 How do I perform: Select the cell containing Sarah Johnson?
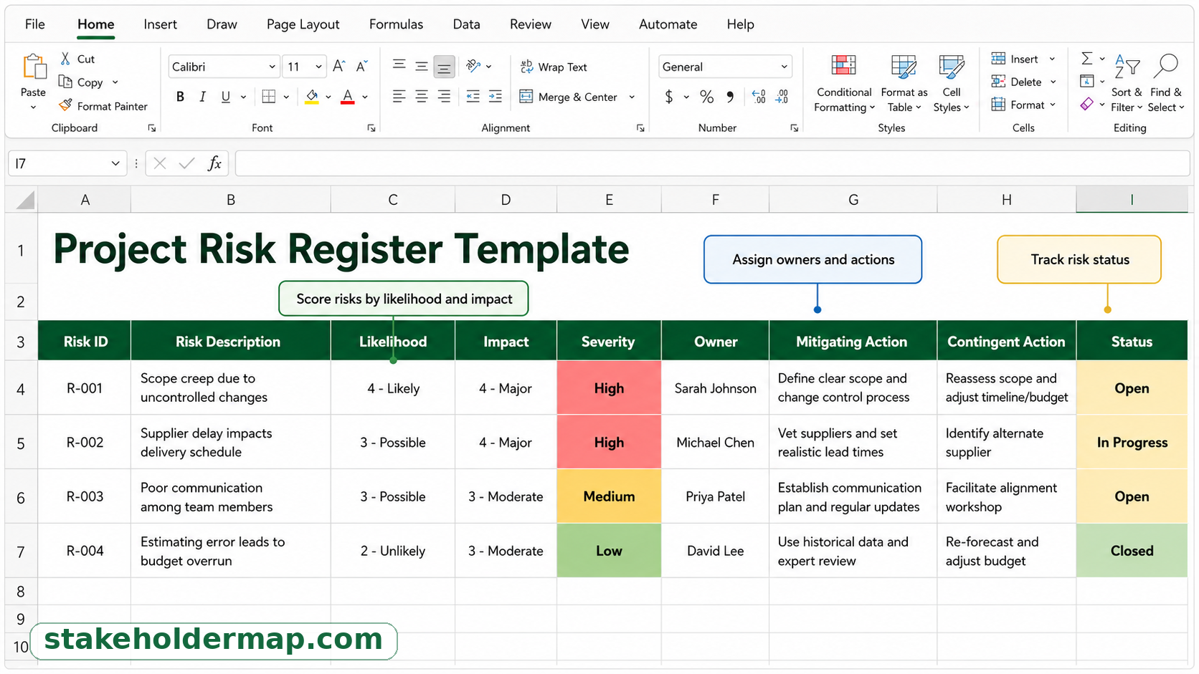click(715, 388)
